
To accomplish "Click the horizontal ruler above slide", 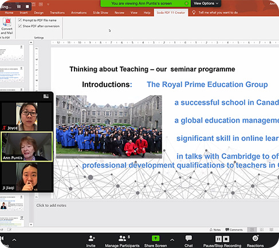I will pyautogui.click(x=165, y=42).
